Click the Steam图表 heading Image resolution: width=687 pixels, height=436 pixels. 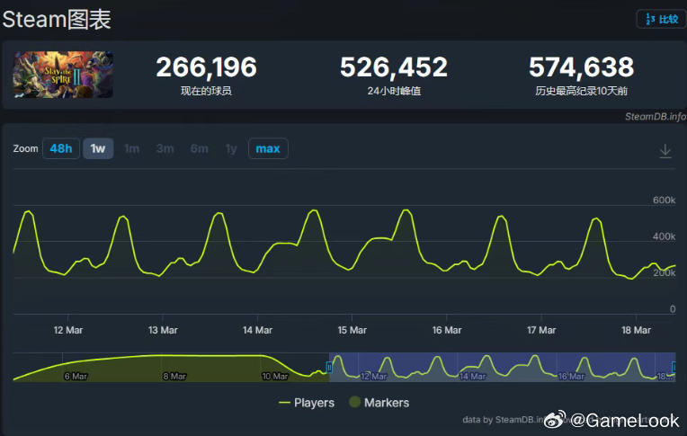pos(57,20)
